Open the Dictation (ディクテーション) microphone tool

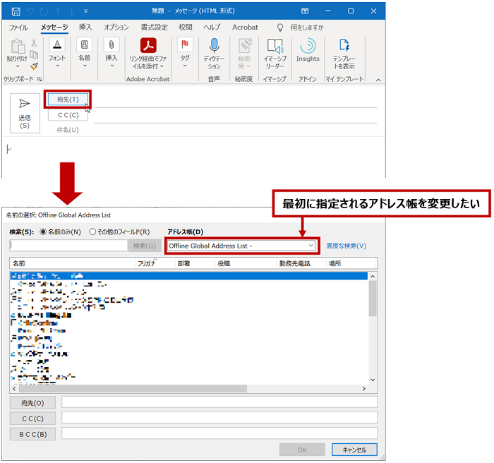click(214, 52)
